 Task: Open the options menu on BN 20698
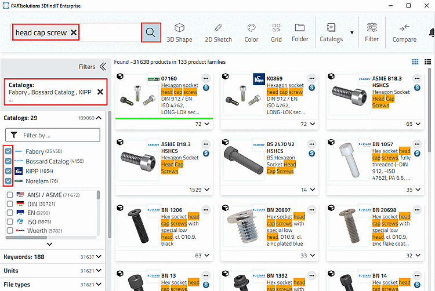(417, 210)
